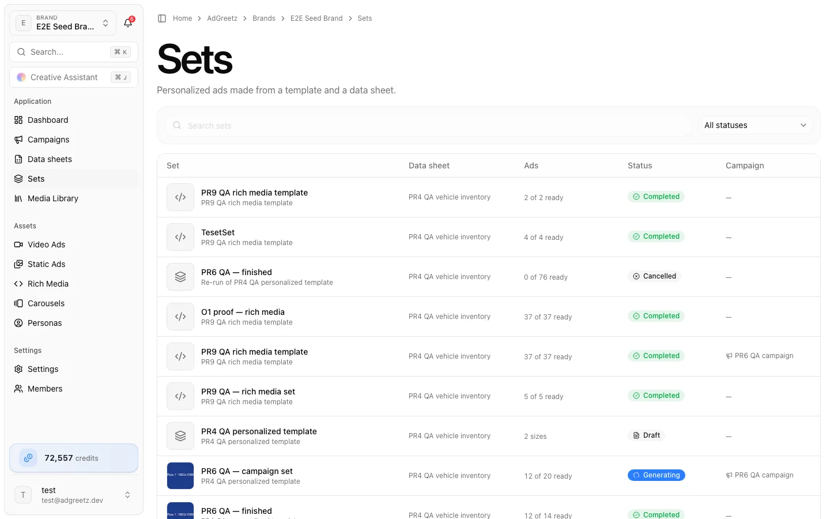Open Campaigns in sidebar
The width and height of the screenshot is (830, 519).
pyautogui.click(x=74, y=140)
